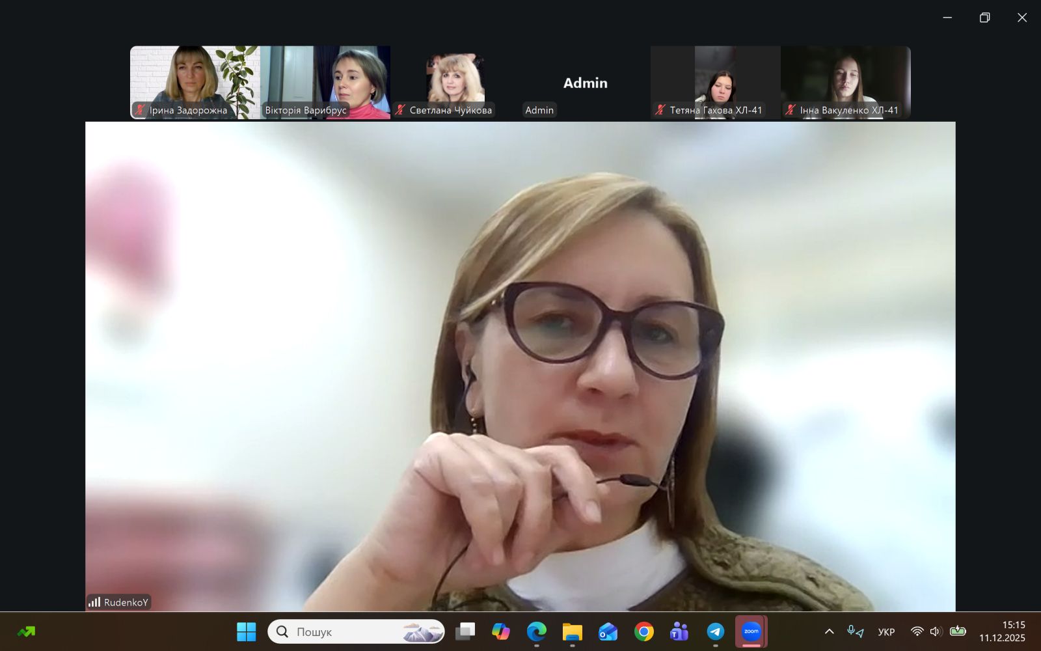Select Вікторія Варибрус video thumbnail

click(325, 81)
